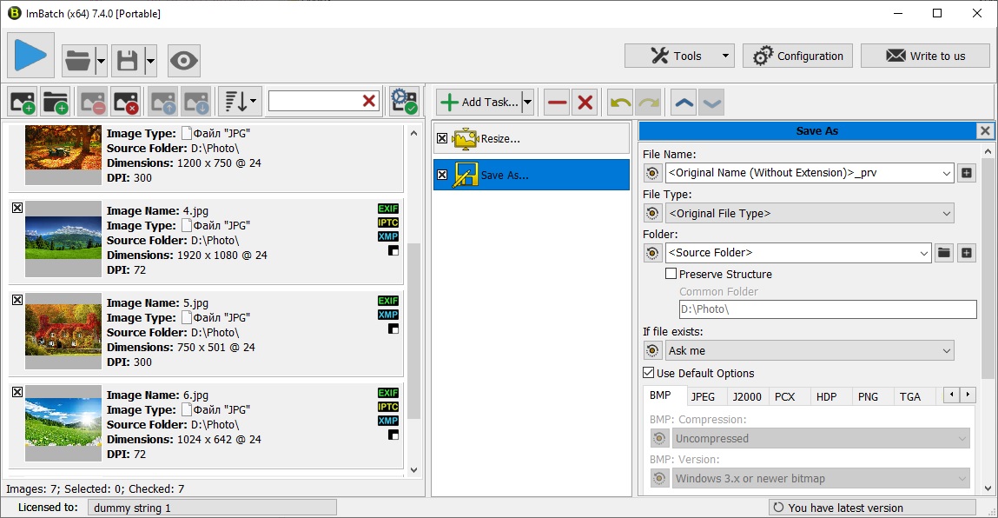
Task: Click the add images icon
Action: pos(22,103)
